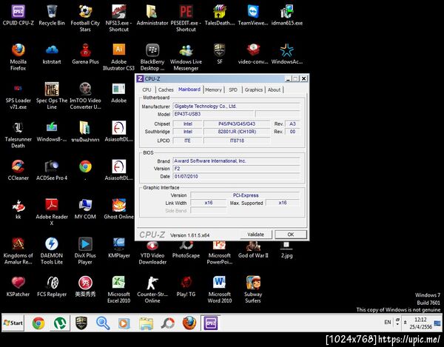Switch to the Caches tab

(166, 90)
